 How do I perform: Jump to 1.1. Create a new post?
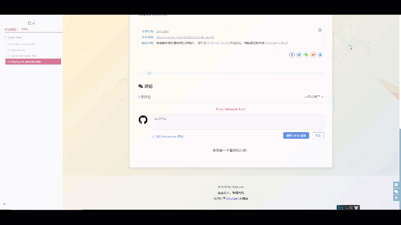[x=20, y=44]
